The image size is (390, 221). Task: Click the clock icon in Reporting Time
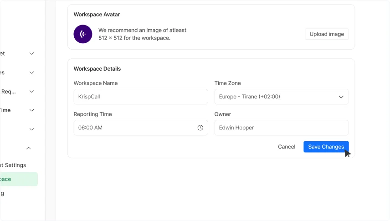tap(200, 128)
